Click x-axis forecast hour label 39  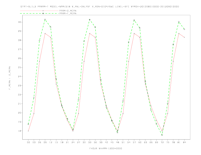(101, 142)
